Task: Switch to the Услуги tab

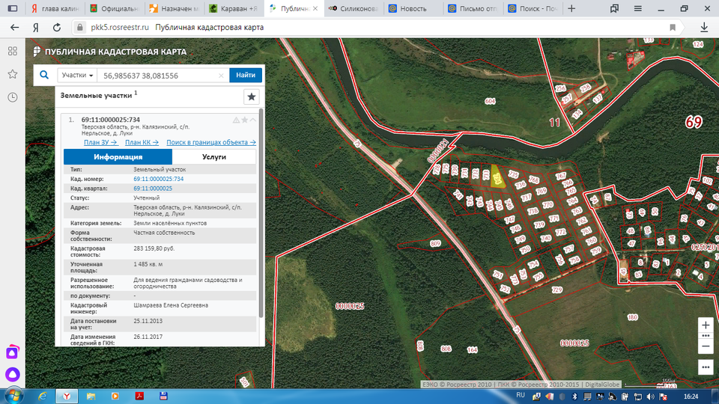Action: (214, 157)
